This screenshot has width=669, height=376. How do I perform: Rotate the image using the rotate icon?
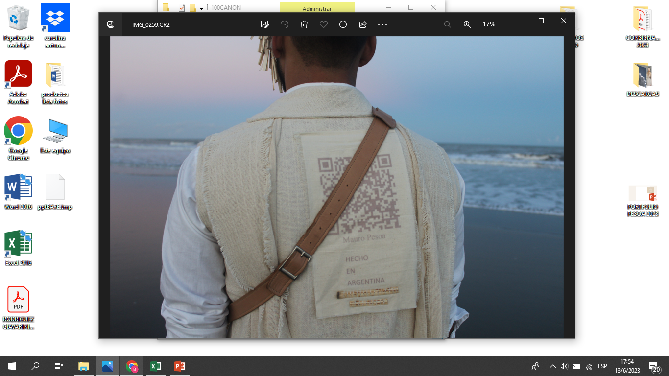point(285,24)
